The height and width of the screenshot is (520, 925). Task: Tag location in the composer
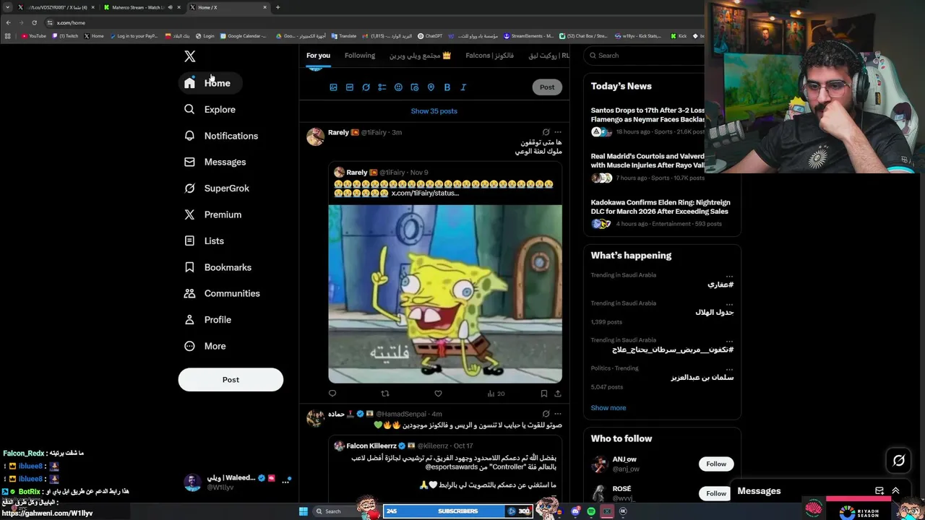pyautogui.click(x=431, y=87)
